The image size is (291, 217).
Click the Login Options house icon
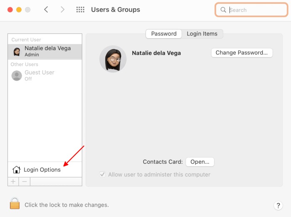pos(17,170)
